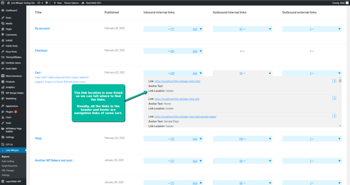This screenshot has height=185, width=350.
Task: Open the Cart page title link
Action: 38,72
